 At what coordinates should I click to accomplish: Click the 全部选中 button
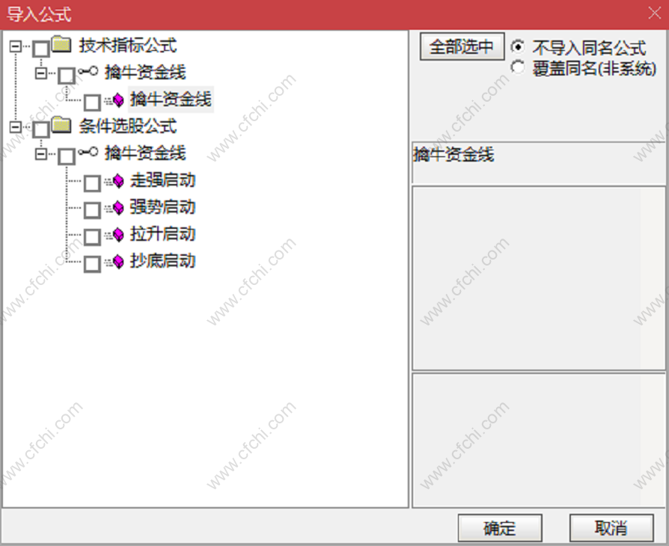click(462, 46)
